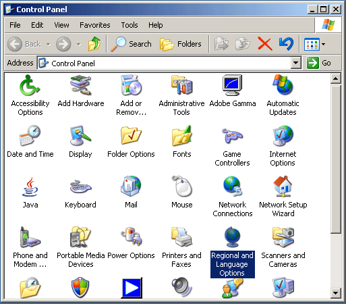Open the Mouse settings icon
This screenshot has height=304, width=346.
[181, 186]
